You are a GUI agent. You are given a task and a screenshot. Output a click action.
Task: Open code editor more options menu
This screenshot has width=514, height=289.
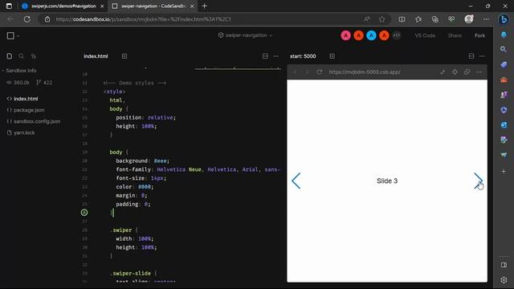click(x=275, y=56)
